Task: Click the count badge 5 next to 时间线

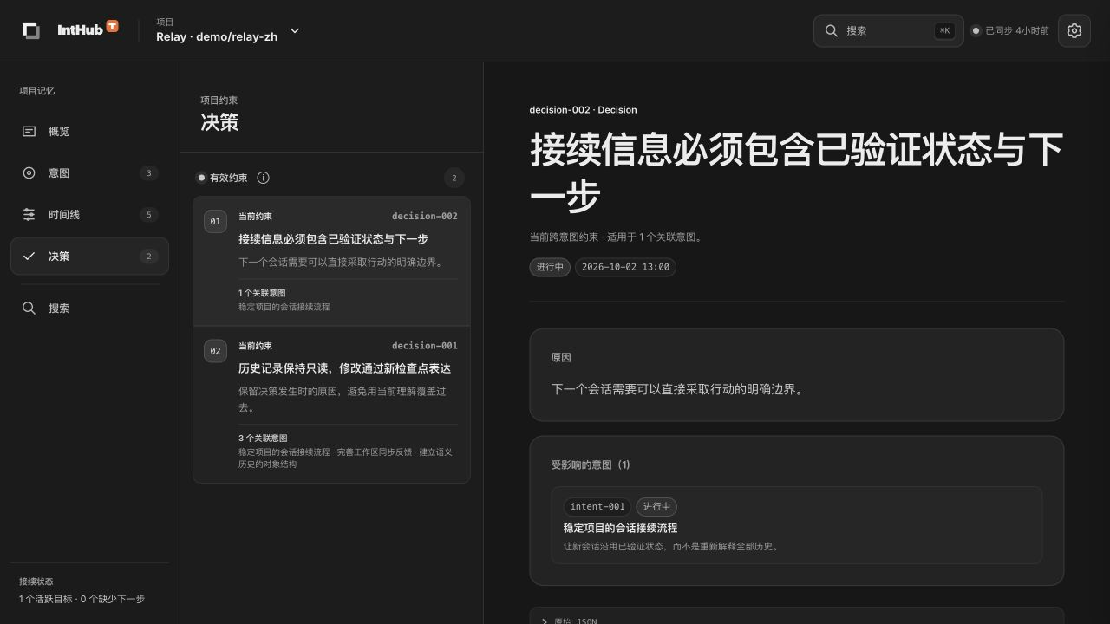Action: click(x=148, y=214)
